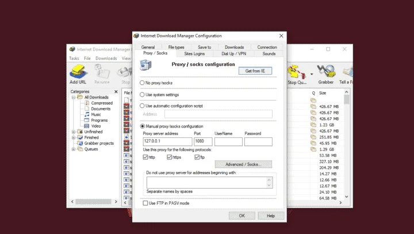Click the down arrow of downloads list scrollbar
The width and height of the screenshot is (414, 234).
tap(347, 197)
